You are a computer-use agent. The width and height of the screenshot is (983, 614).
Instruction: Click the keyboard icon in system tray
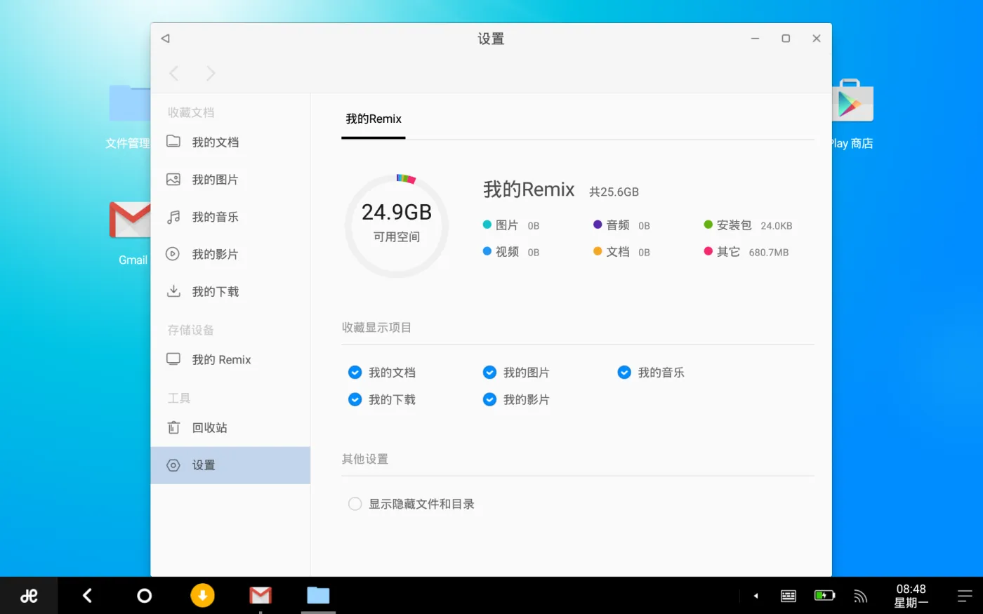(789, 596)
